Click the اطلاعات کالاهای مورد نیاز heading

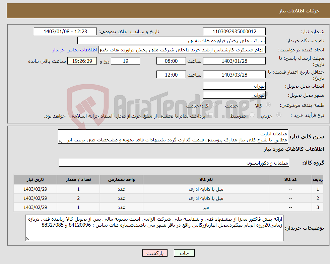coord(294,149)
